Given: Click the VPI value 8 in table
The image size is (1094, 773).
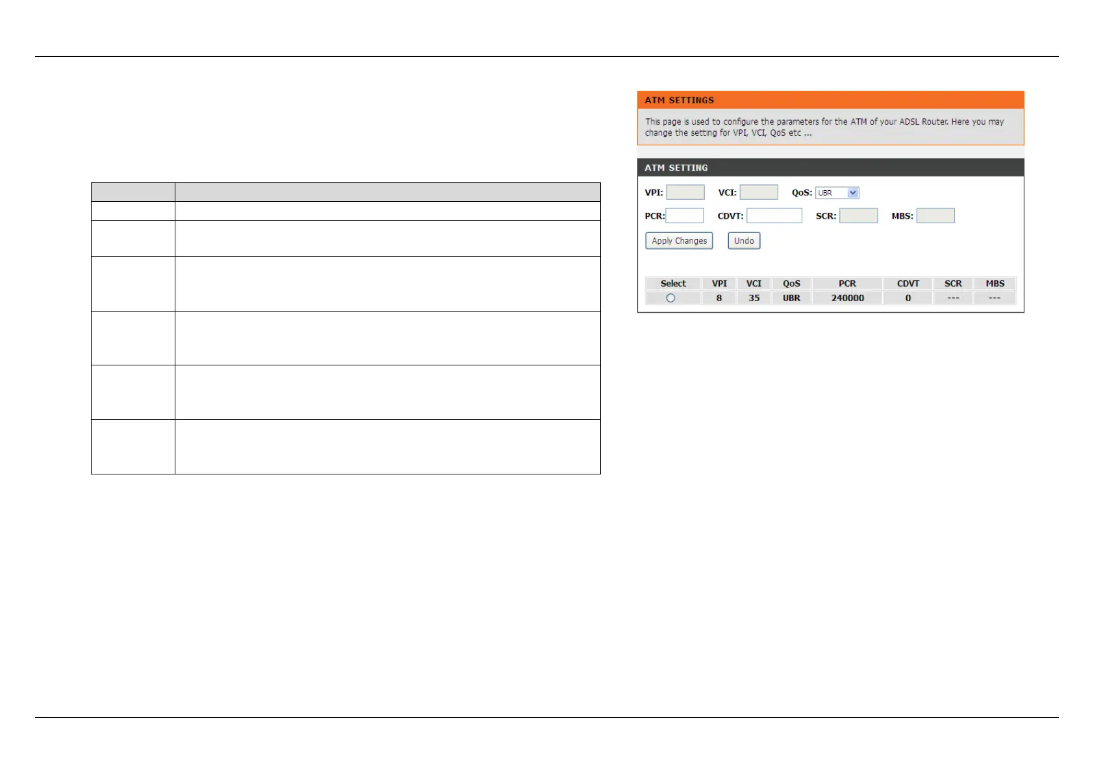Looking at the screenshot, I should pos(719,298).
